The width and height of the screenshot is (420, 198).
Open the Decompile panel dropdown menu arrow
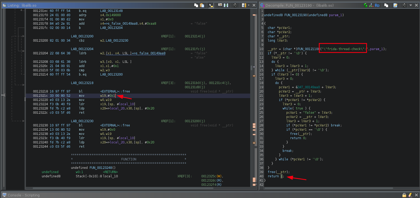tap(410, 5)
